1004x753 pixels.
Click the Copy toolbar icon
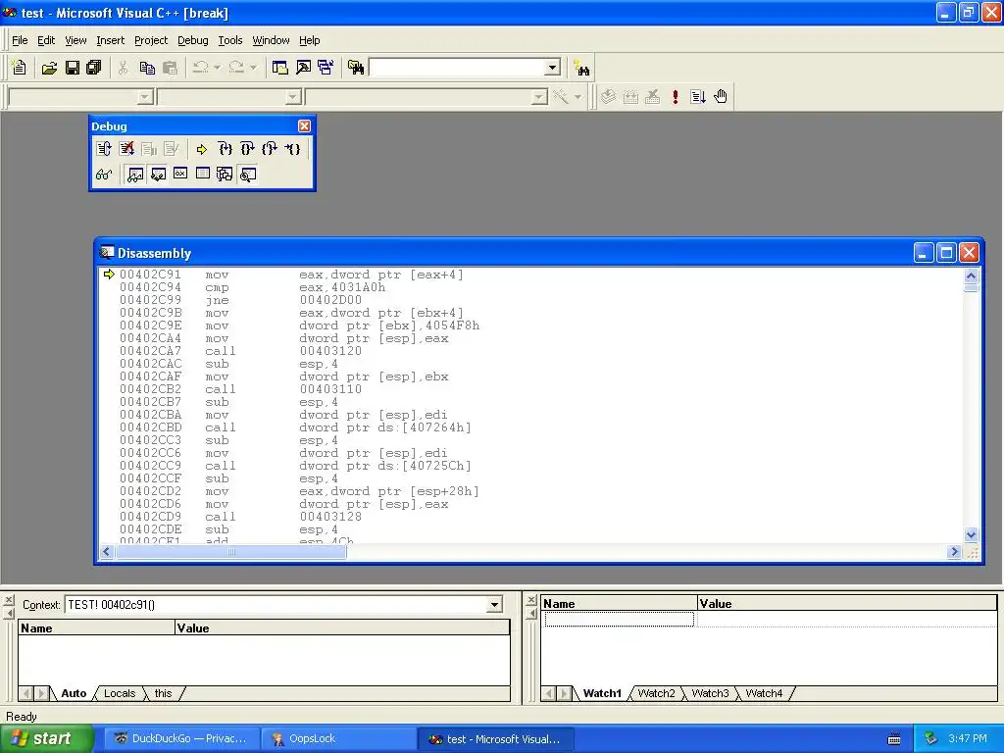point(147,68)
